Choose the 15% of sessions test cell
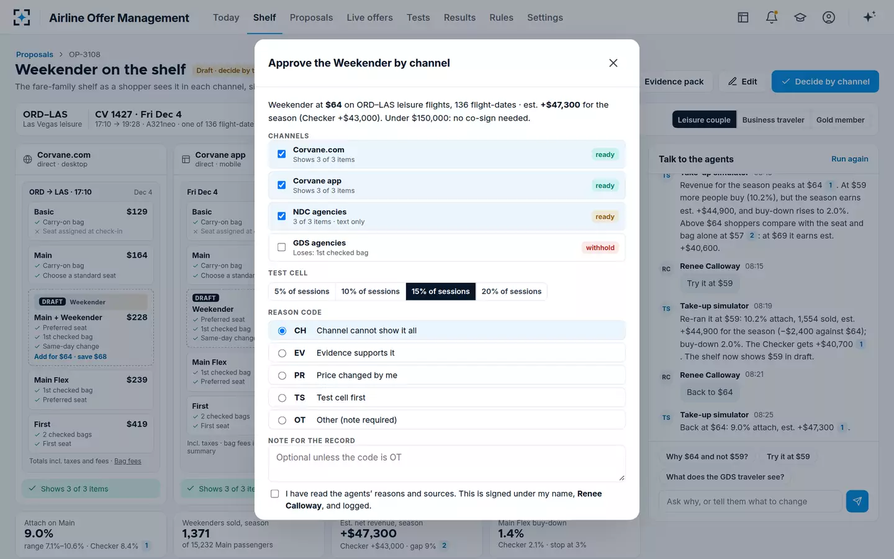The width and height of the screenshot is (894, 559). click(x=441, y=291)
